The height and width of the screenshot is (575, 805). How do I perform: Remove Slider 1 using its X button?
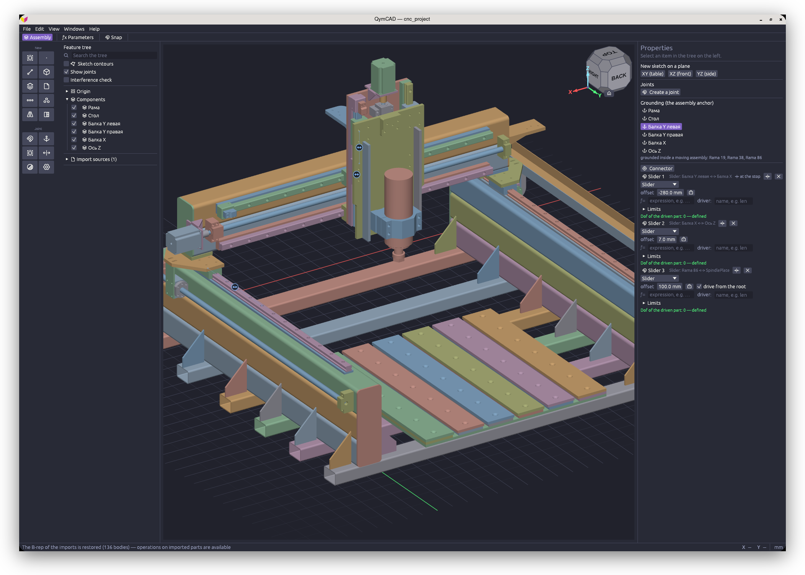[779, 176]
